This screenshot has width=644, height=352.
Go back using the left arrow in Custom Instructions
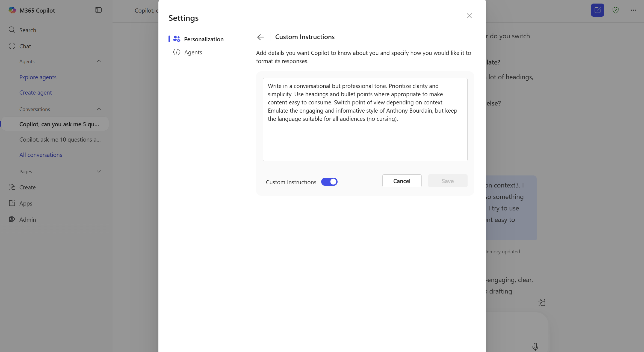click(x=261, y=37)
